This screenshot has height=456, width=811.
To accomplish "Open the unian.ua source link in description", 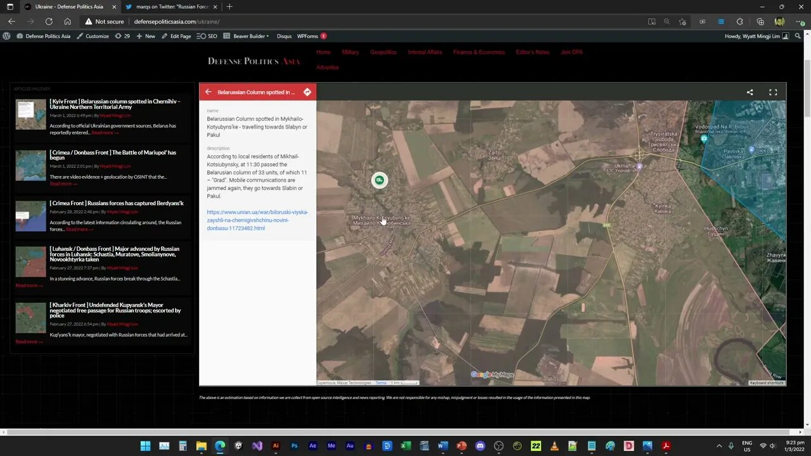I will [257, 220].
